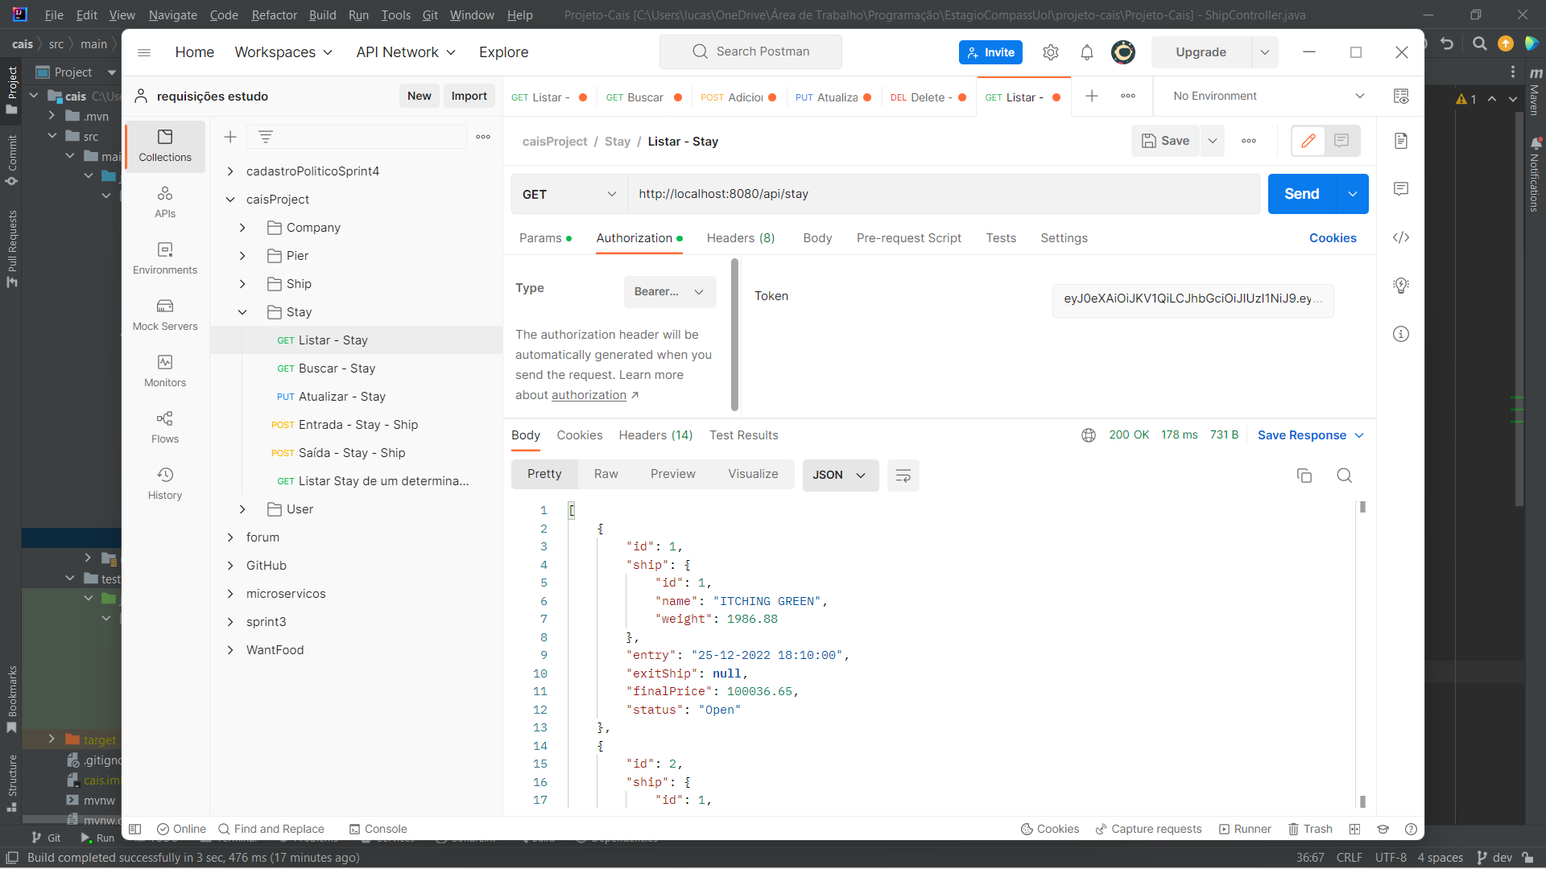The height and width of the screenshot is (869, 1546).
Task: Toggle line wrap in response
Action: 903,476
